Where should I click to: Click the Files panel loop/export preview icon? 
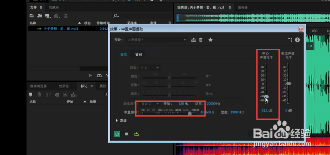coord(99,75)
